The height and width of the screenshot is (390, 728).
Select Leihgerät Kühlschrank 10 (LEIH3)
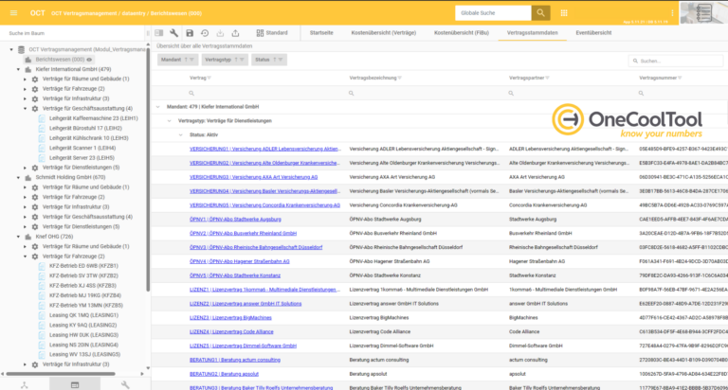coord(89,138)
